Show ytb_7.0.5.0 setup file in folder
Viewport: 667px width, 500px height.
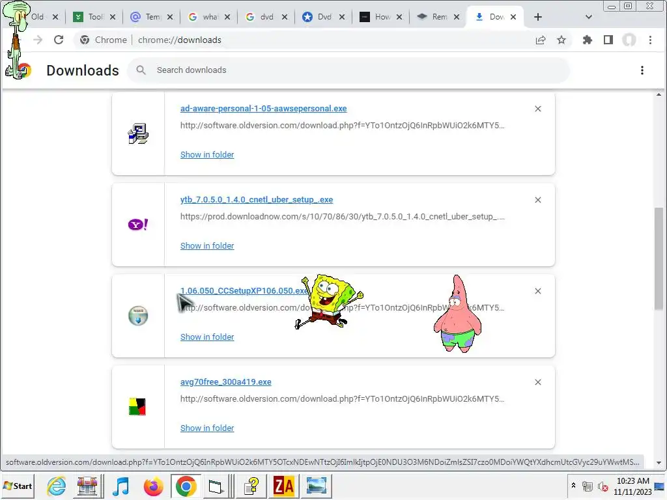click(207, 245)
